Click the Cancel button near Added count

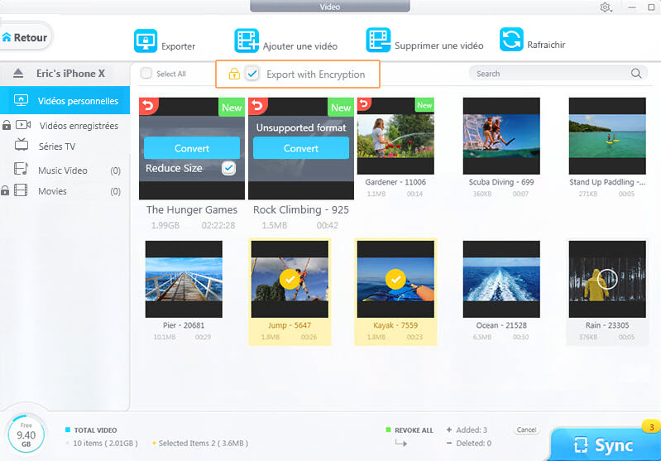[526, 430]
